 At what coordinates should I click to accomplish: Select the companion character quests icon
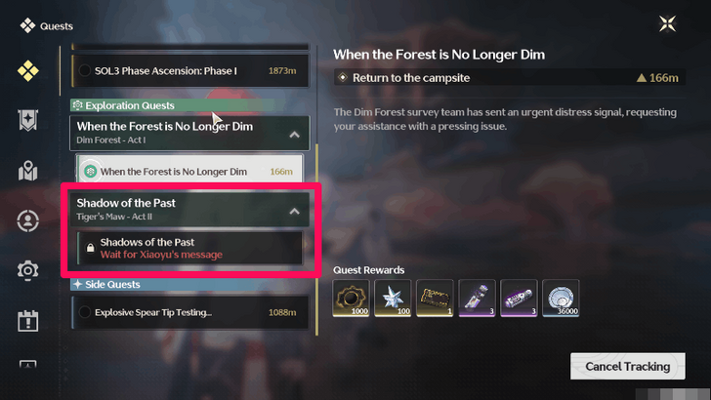[x=27, y=221]
